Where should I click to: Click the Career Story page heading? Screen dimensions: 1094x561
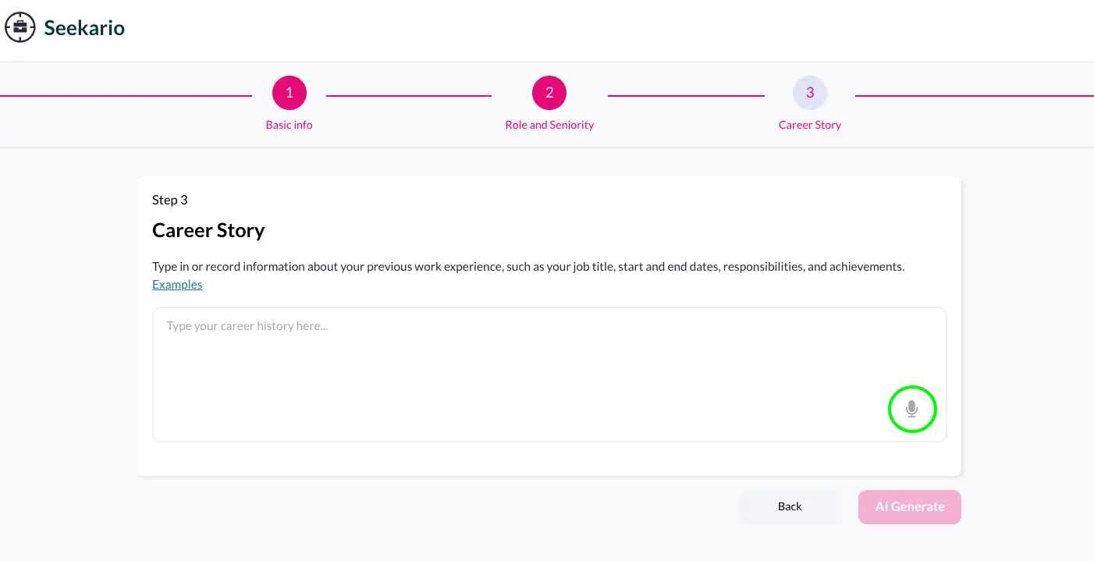click(x=208, y=230)
